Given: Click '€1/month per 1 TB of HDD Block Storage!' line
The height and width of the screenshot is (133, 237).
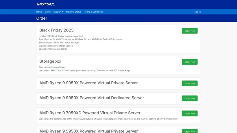Looking at the screenshot, I should pos(59,42).
